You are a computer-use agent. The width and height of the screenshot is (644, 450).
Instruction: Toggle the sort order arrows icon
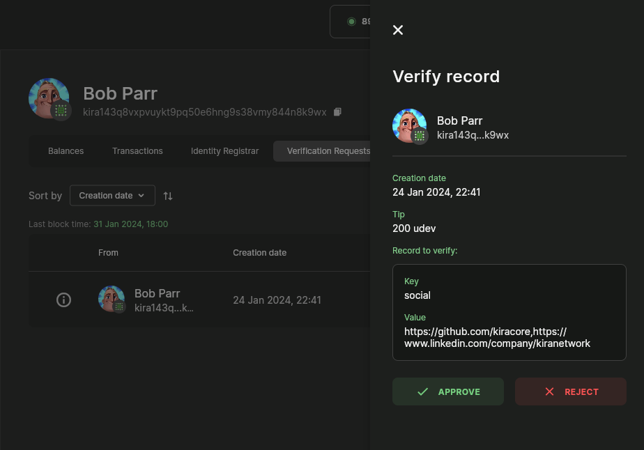click(168, 196)
